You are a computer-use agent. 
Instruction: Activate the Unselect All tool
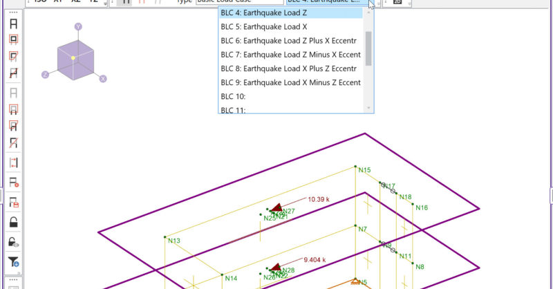(x=13, y=93)
